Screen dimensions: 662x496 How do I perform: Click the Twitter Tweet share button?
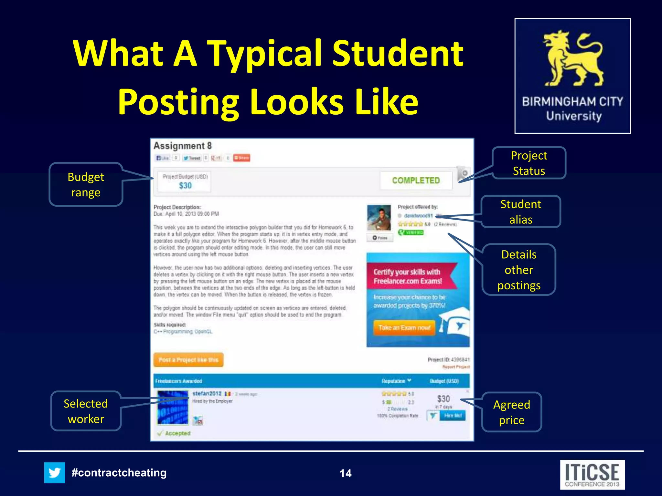click(x=192, y=158)
